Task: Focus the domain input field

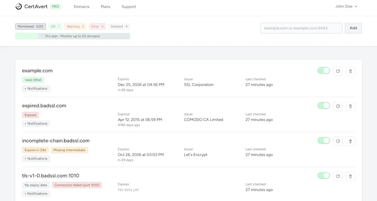Action: (301, 28)
